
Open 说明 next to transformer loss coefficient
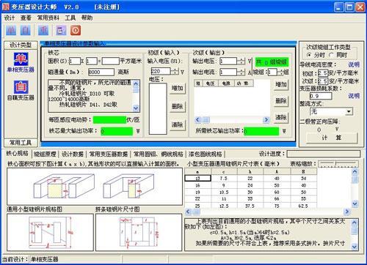click(x=354, y=96)
